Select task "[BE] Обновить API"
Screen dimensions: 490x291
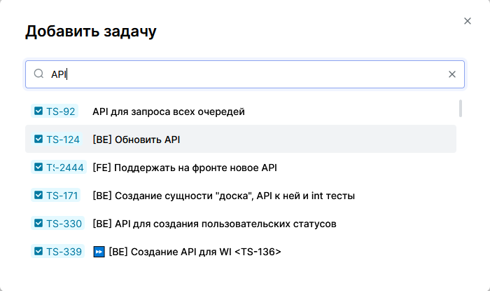click(136, 140)
